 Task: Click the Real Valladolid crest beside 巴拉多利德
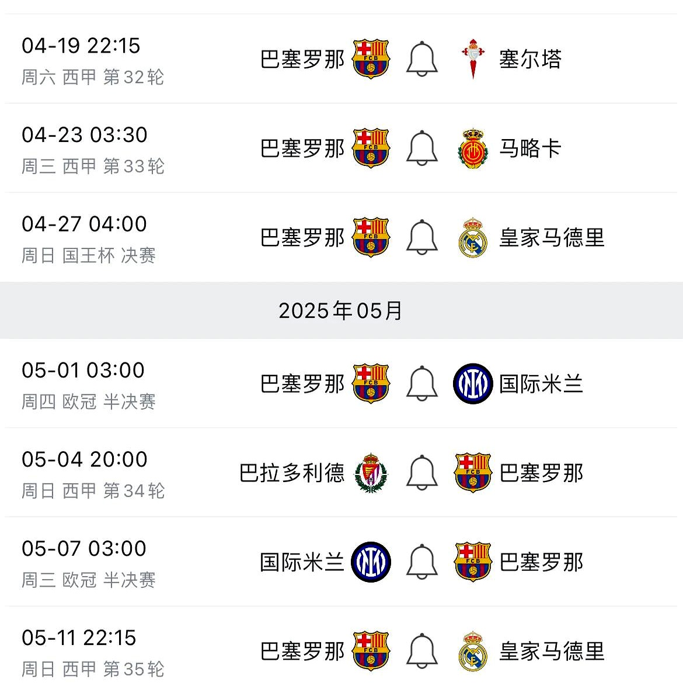pos(371,473)
